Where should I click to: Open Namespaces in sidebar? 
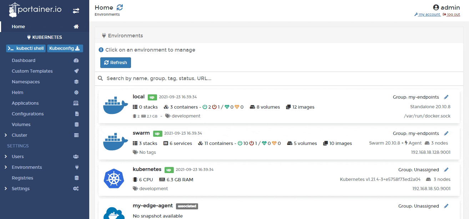26,82
